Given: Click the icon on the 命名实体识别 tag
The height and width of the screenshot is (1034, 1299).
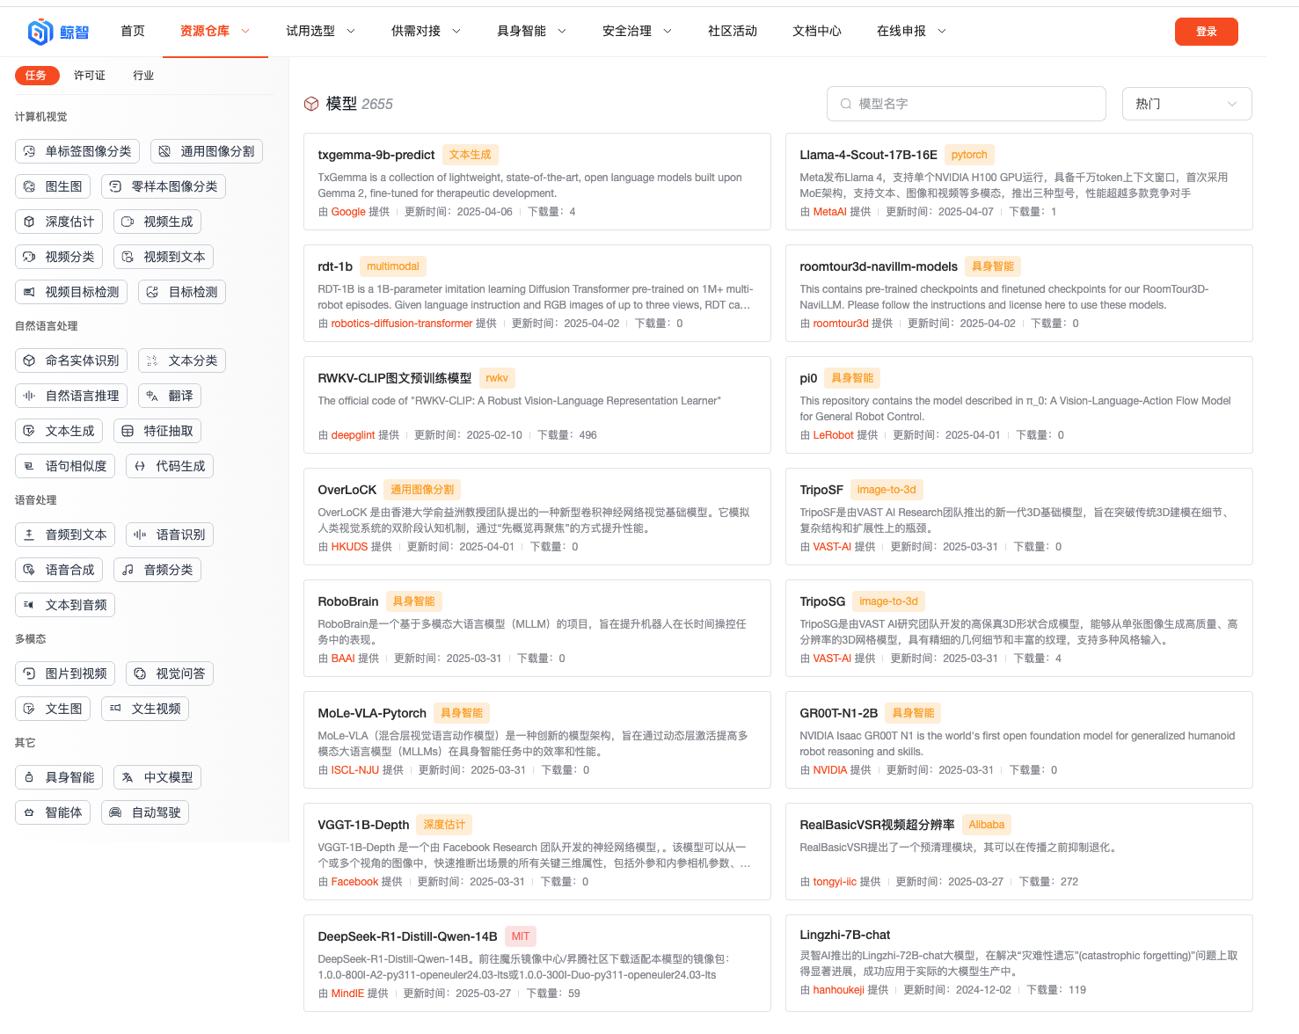Looking at the screenshot, I should 29,360.
